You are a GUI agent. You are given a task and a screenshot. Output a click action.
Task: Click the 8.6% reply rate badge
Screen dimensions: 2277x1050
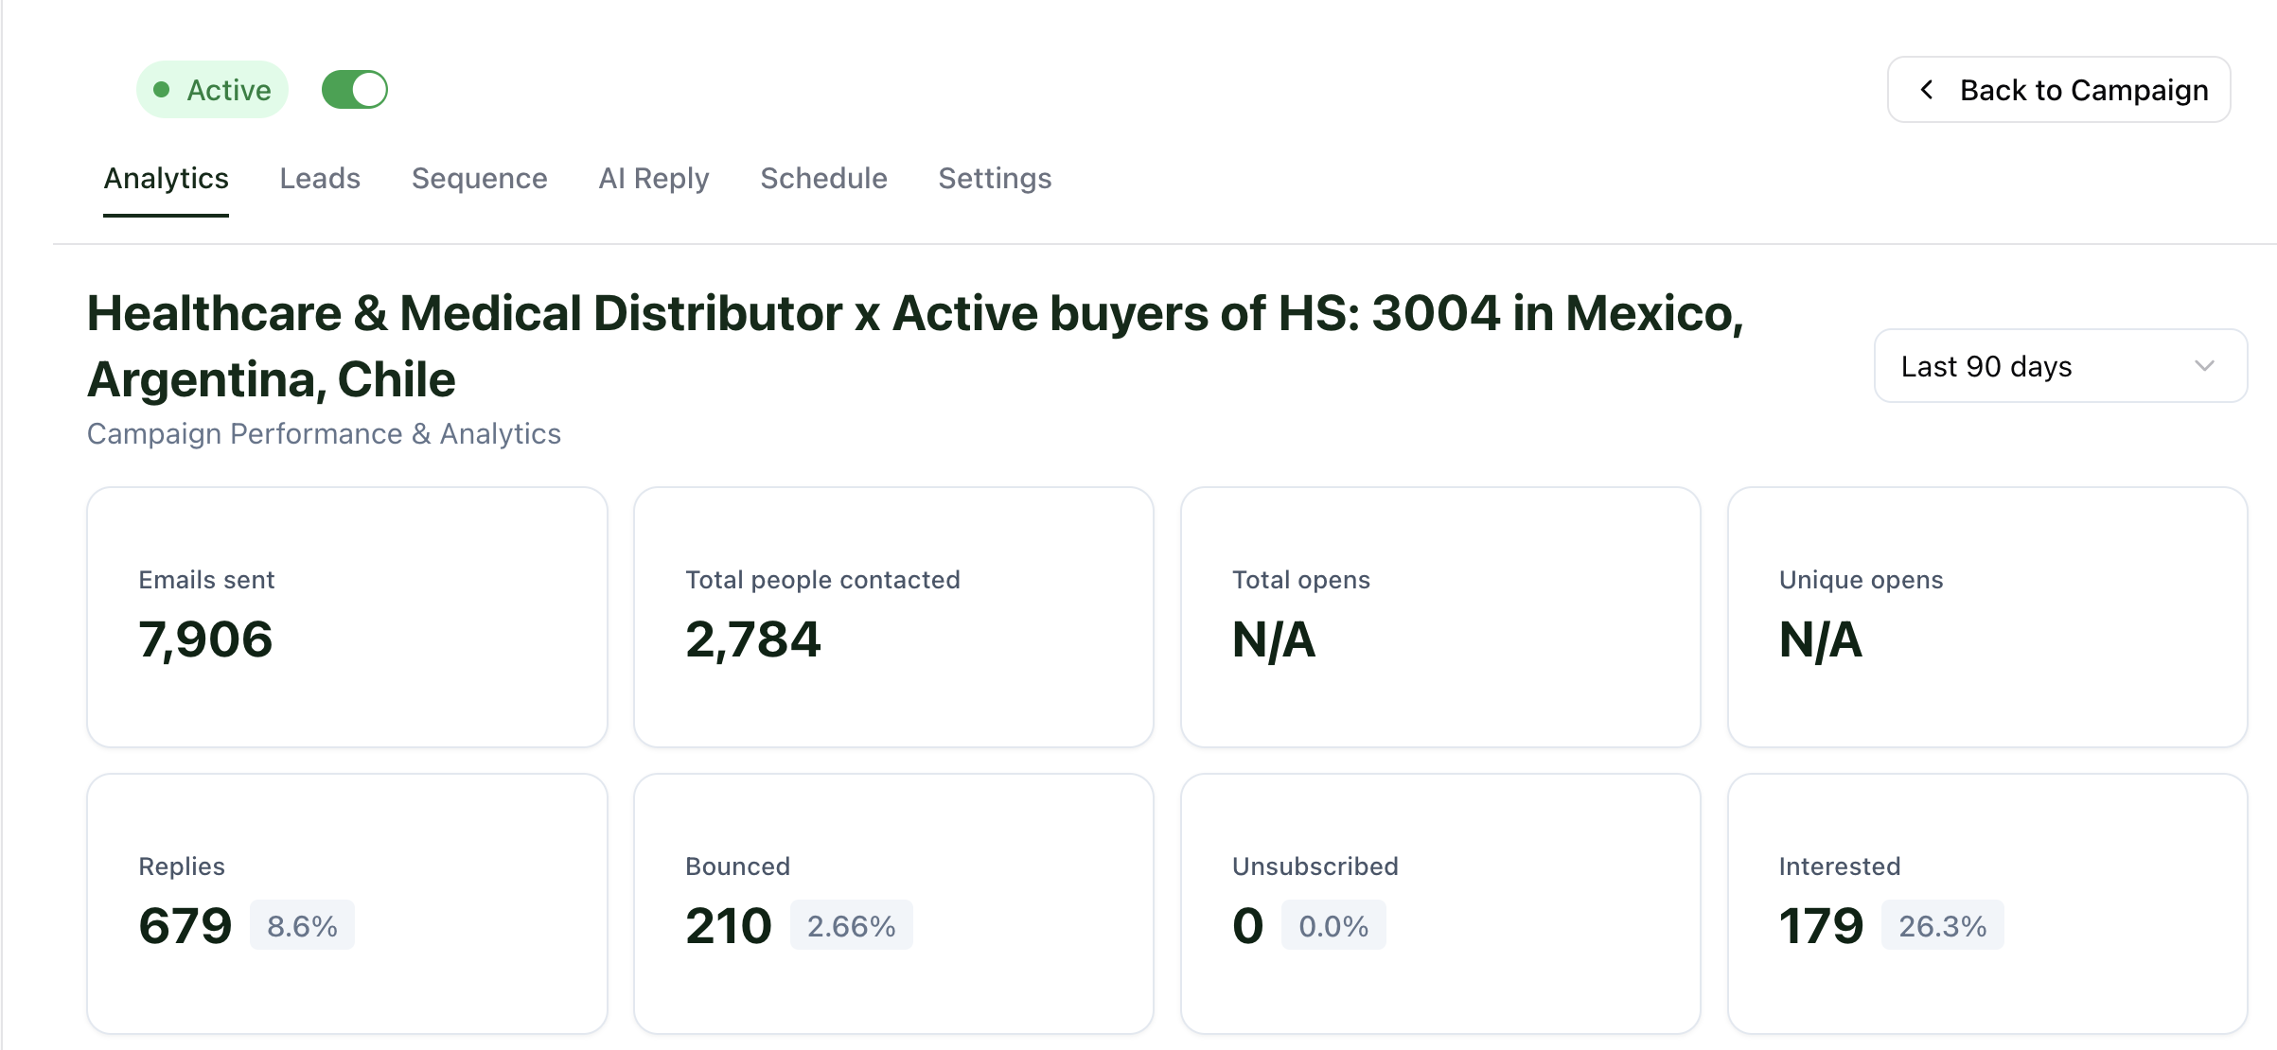click(302, 925)
